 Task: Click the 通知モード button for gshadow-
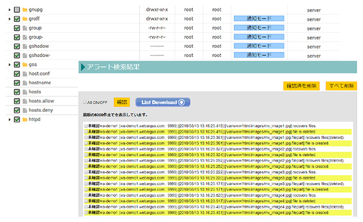[x=259, y=55]
